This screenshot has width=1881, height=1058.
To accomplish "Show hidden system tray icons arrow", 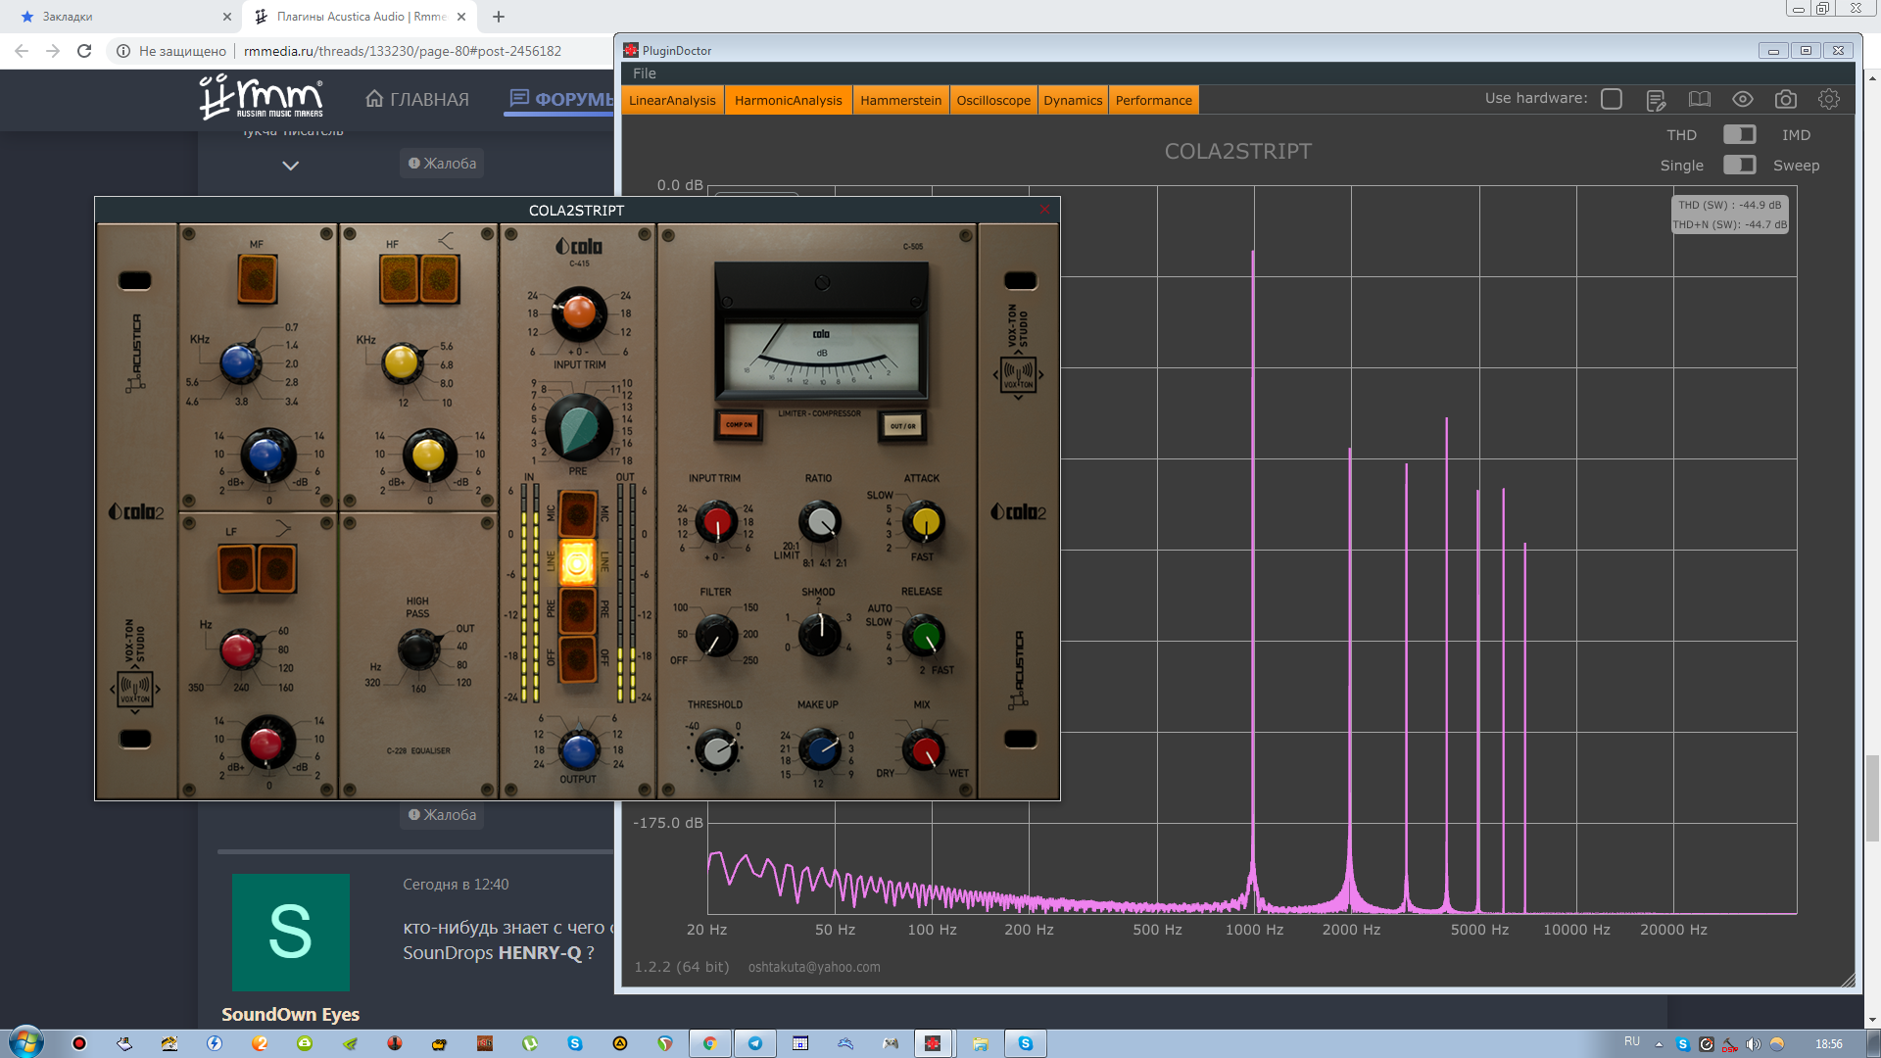I will (1659, 1044).
